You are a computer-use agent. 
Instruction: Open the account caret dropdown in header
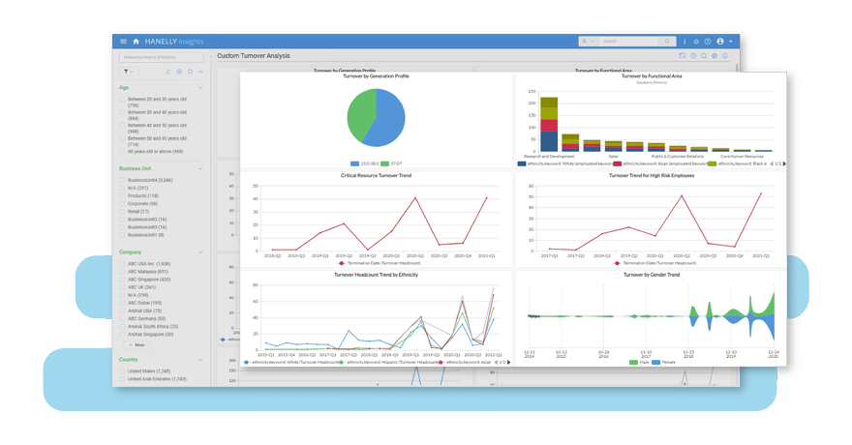[731, 42]
